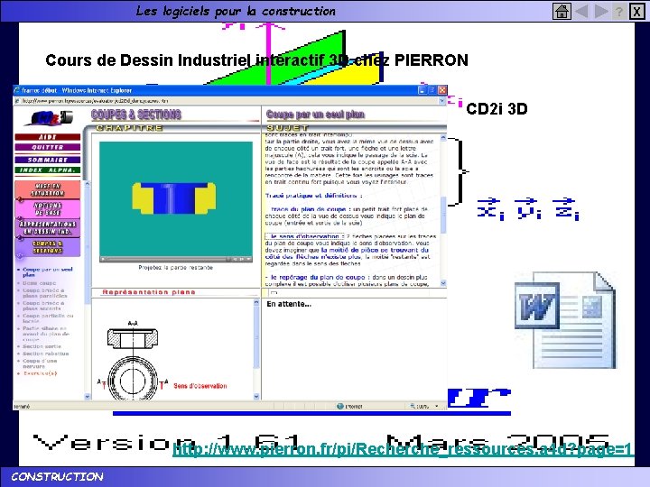
Task: Select the NOTIONS DE BASE chapter
Action: click(x=48, y=209)
